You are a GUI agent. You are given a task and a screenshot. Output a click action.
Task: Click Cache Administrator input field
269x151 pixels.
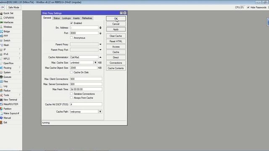coord(84,57)
